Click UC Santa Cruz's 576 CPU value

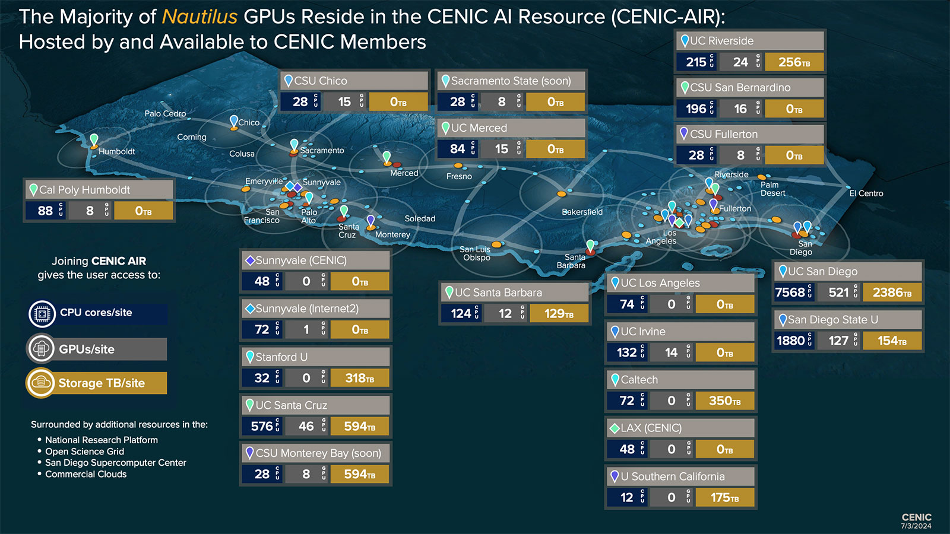click(262, 426)
